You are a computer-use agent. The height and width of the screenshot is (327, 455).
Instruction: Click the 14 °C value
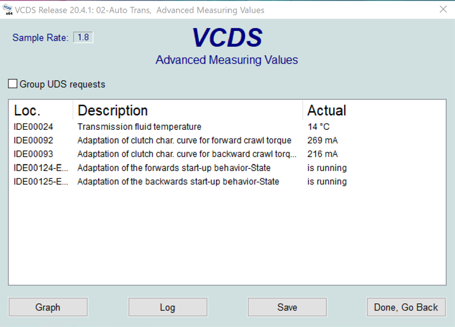(318, 127)
